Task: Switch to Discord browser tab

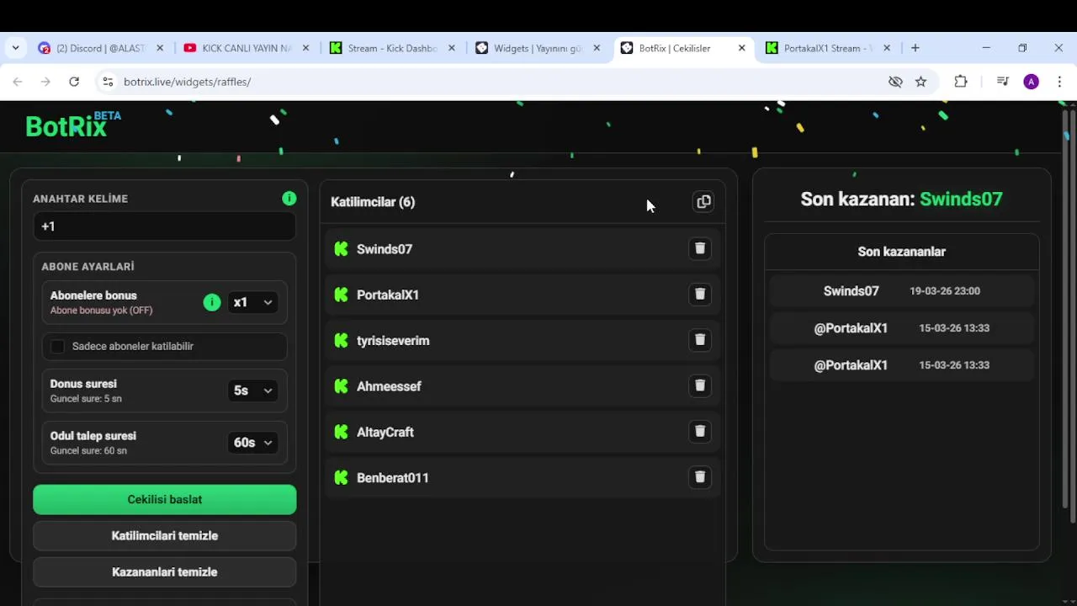Action: (x=101, y=48)
